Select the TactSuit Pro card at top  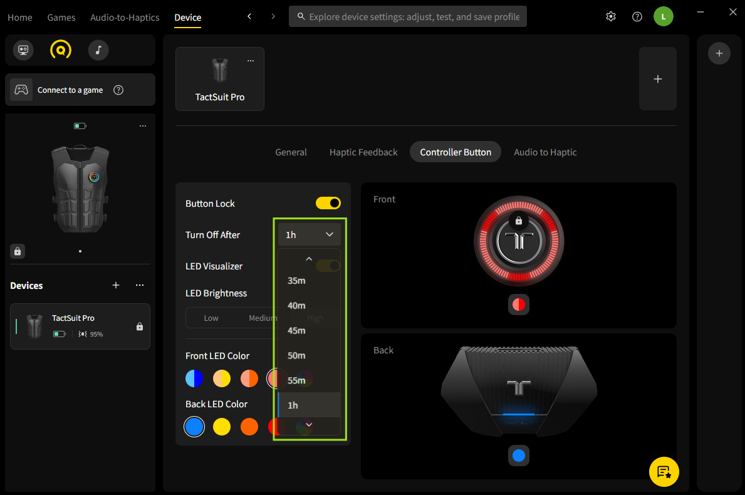tap(219, 79)
